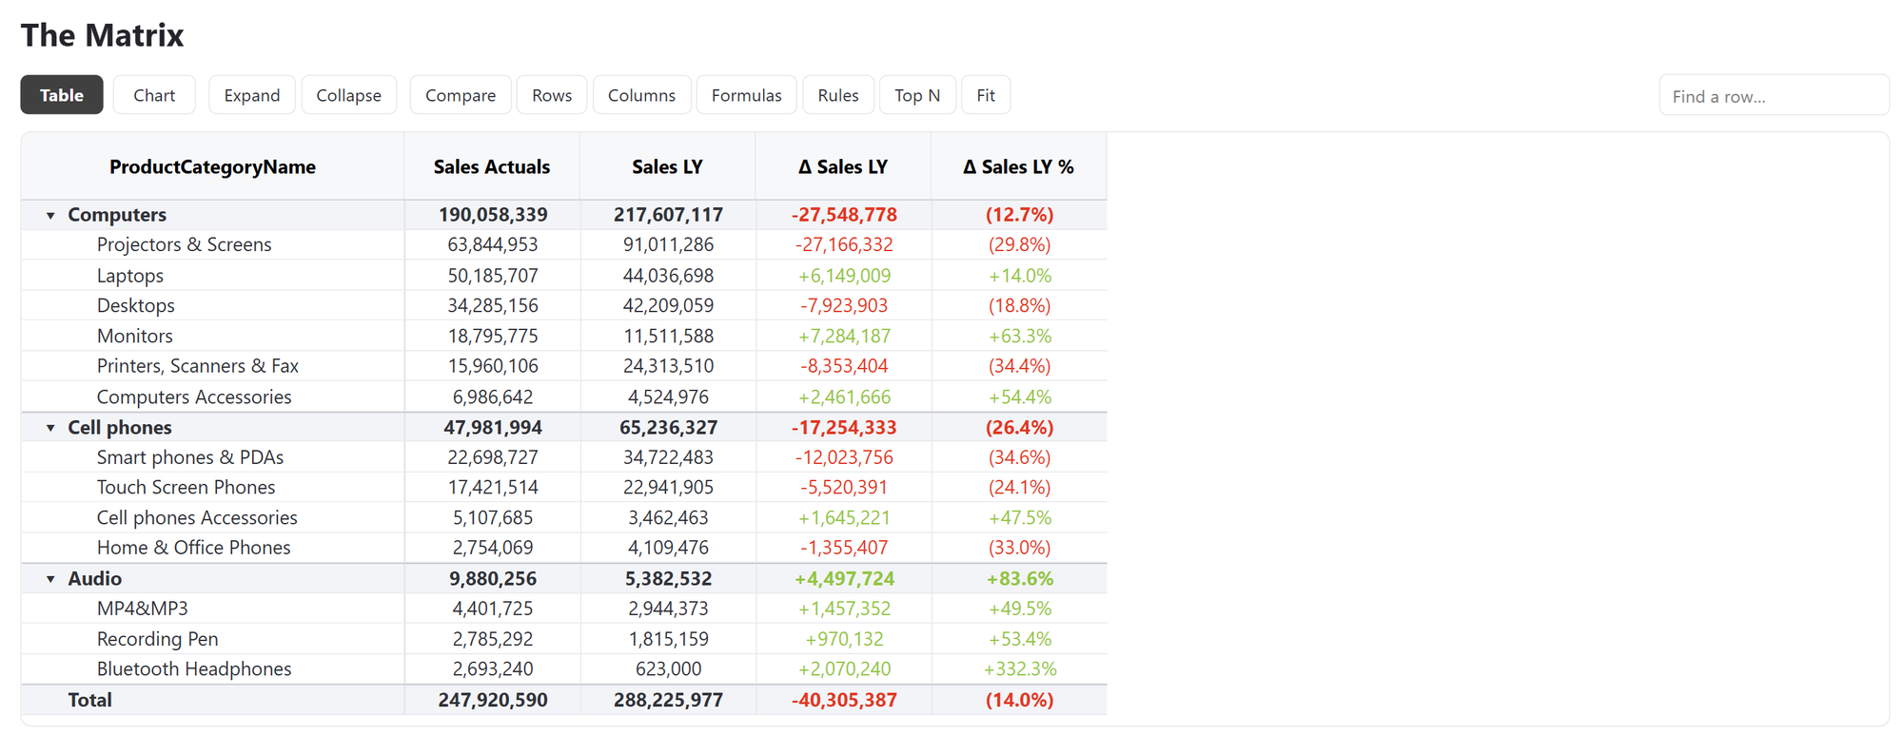This screenshot has height=735, width=1903.
Task: Open the Rules menu
Action: 838,95
